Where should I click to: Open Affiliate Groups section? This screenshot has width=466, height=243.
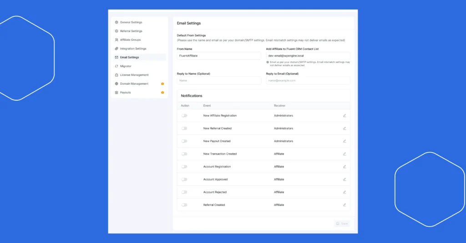(139, 39)
